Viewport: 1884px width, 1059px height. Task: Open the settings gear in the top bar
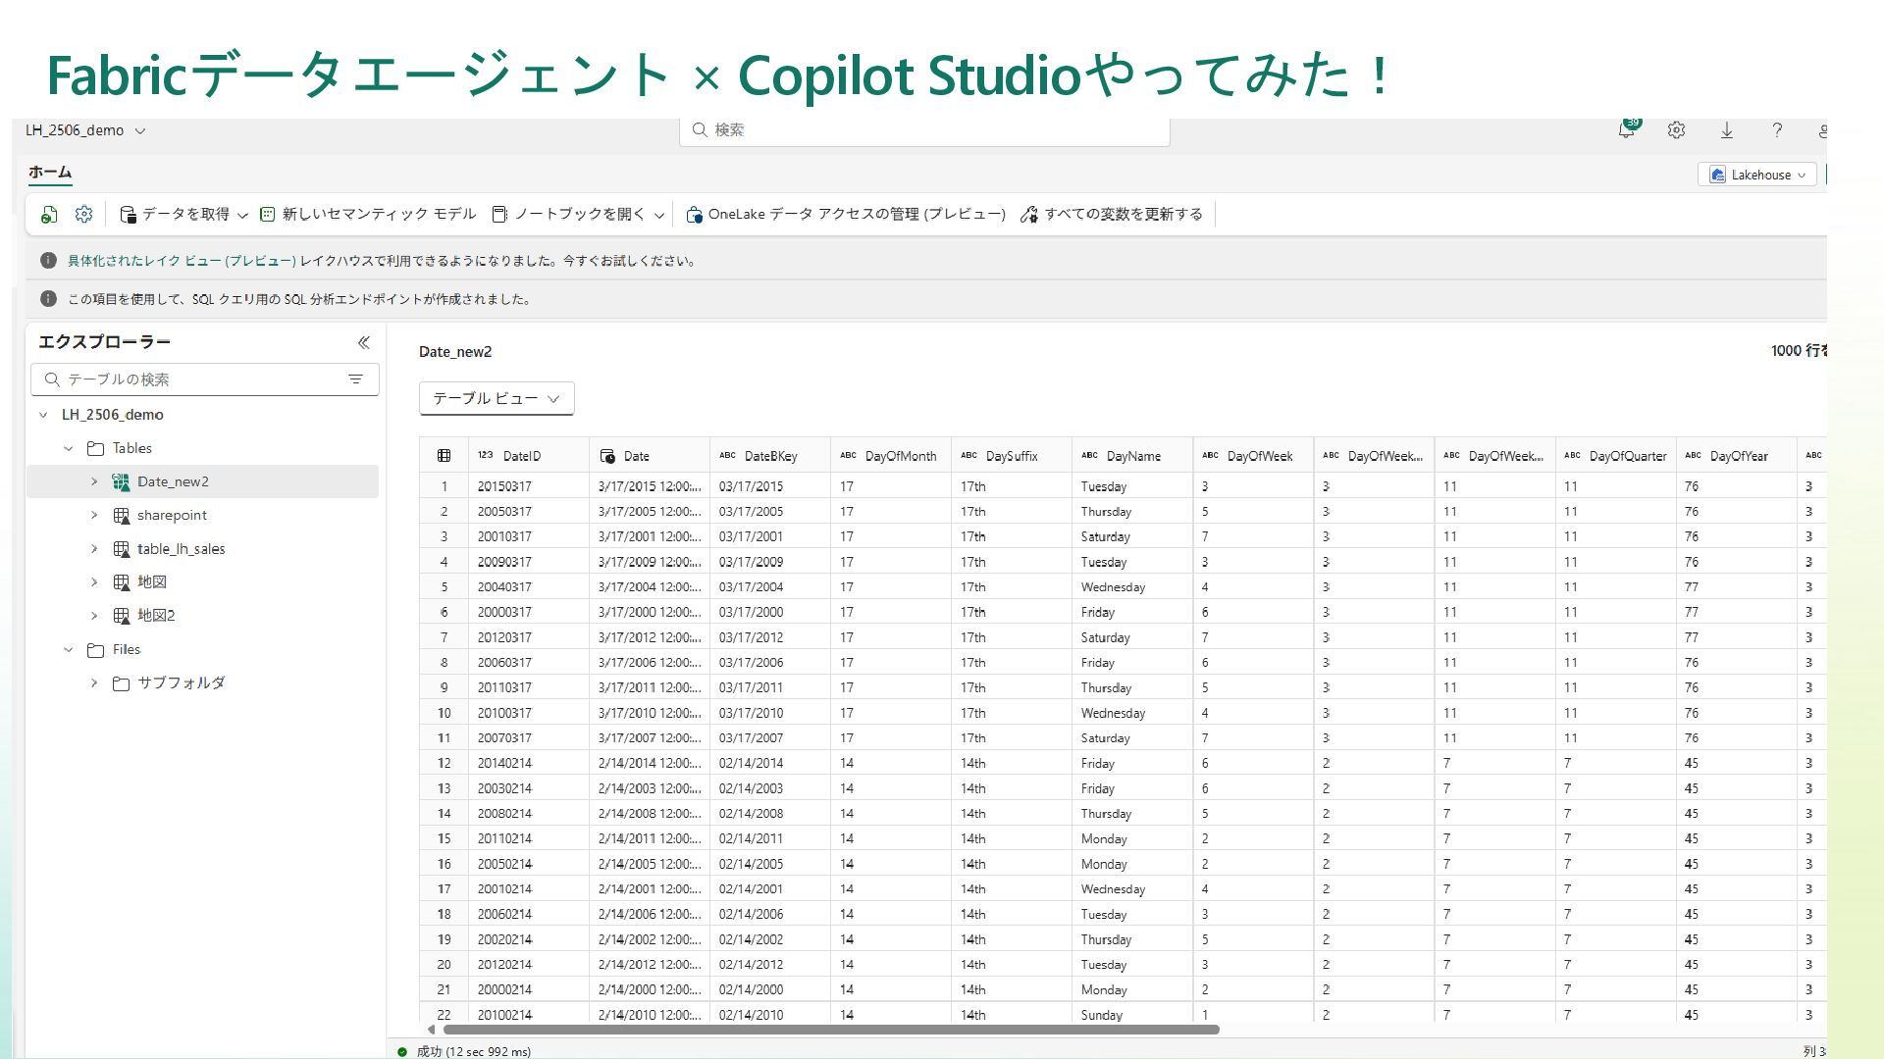coord(1676,129)
